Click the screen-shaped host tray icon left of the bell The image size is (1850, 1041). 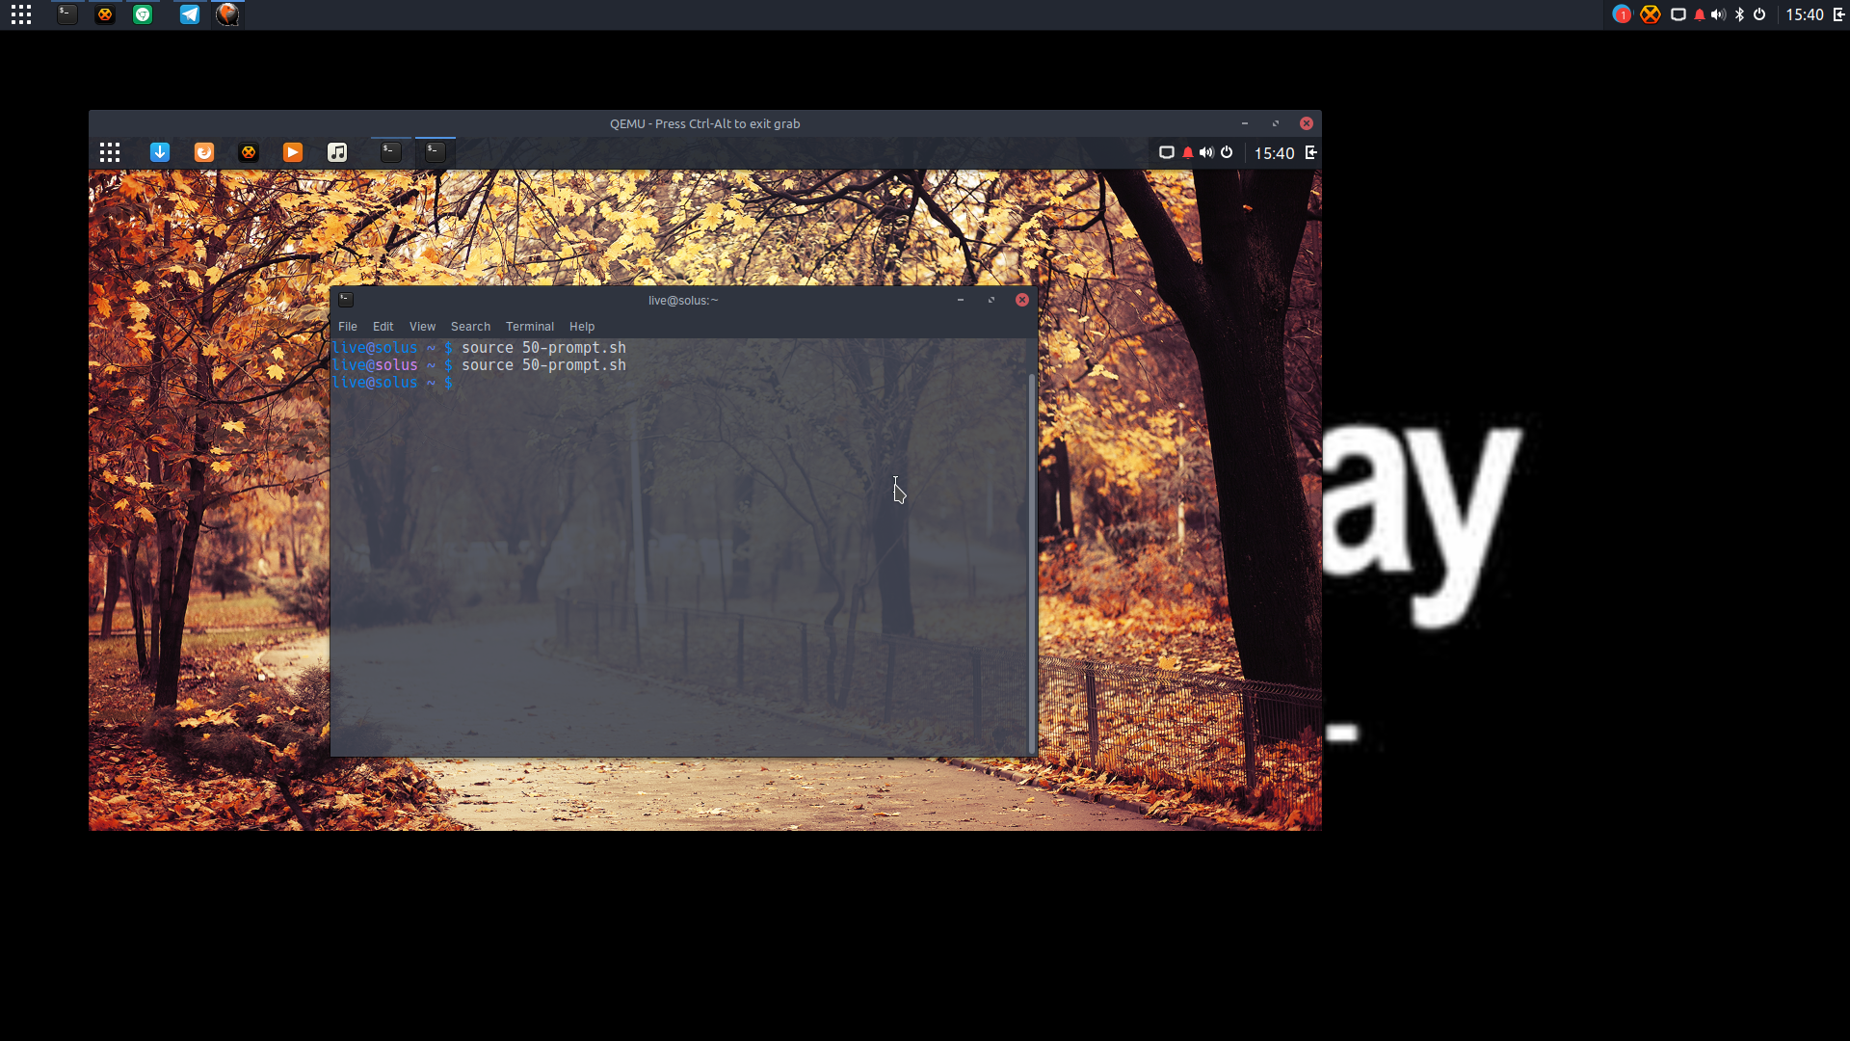pyautogui.click(x=1678, y=14)
